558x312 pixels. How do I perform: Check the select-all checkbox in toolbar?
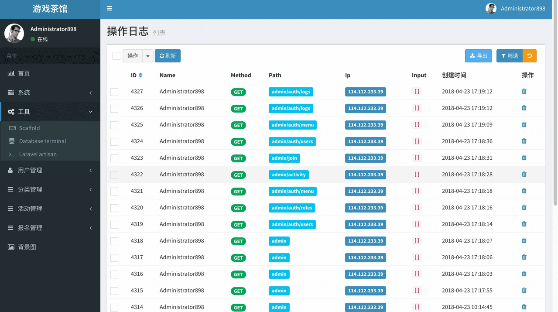(116, 56)
